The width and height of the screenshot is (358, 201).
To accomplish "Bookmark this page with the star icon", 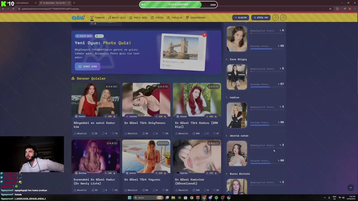I will coord(330,9).
